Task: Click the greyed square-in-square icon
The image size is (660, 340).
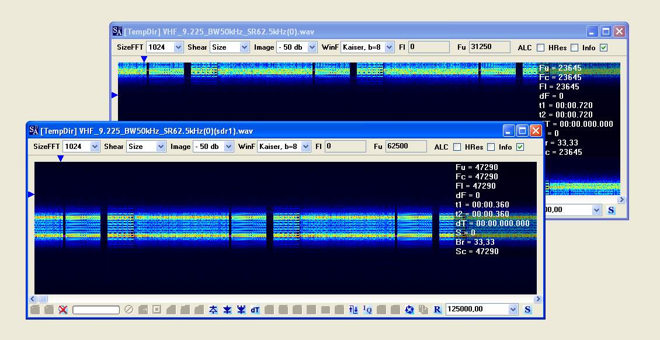Action: click(157, 310)
